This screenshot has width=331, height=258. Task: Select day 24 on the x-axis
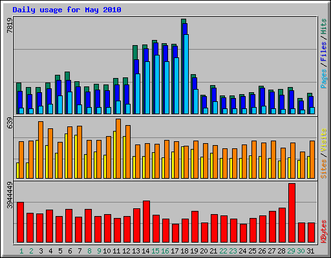coord(242,251)
